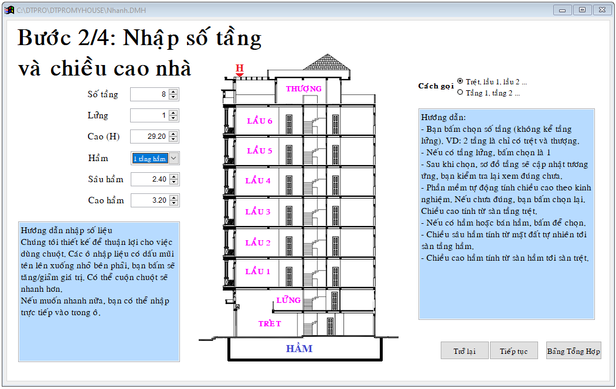Select the 'Trệt, lầu 1, lầu 2' option
Viewport: 616px width, 389px height.
[460, 81]
